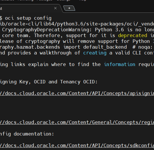
Task: Click 'default_backend' in the import line
Action: click(x=105, y=47)
